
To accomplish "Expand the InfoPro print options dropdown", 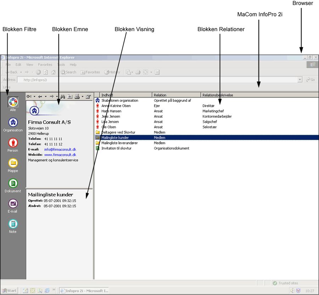I will click(x=82, y=96).
